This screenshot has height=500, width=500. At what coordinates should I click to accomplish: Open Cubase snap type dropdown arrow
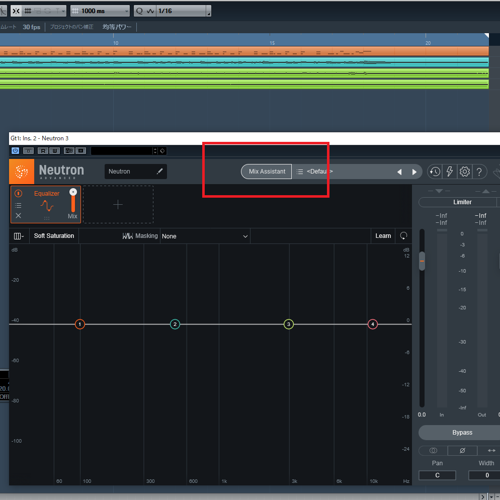point(63,12)
